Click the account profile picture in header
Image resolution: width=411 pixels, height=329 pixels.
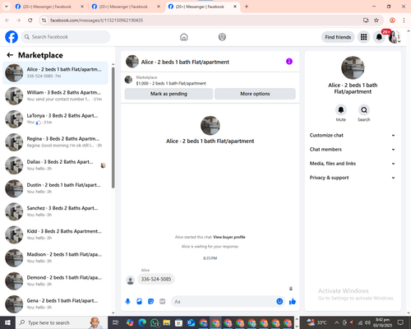click(x=394, y=37)
